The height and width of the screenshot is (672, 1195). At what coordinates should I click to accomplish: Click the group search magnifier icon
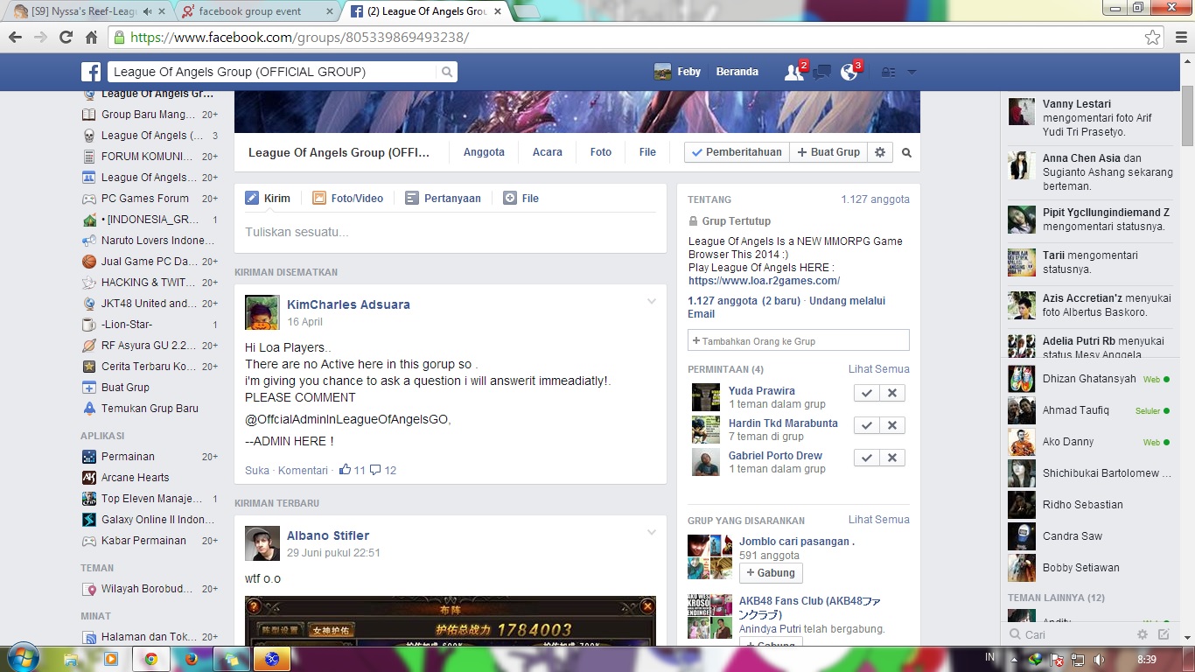coord(907,152)
